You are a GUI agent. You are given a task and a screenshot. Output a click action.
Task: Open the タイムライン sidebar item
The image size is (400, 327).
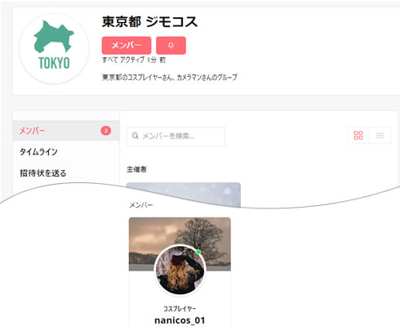38,152
